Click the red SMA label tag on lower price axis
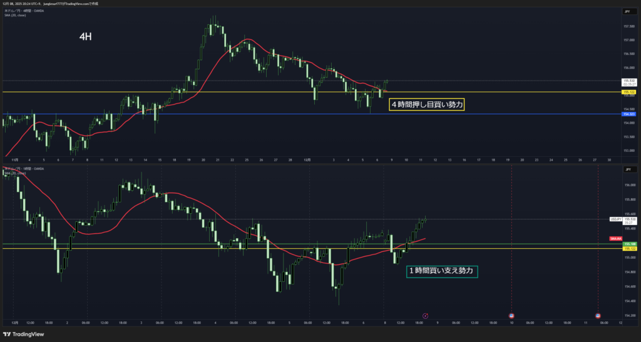This screenshot has height=342, width=641. tap(614, 238)
